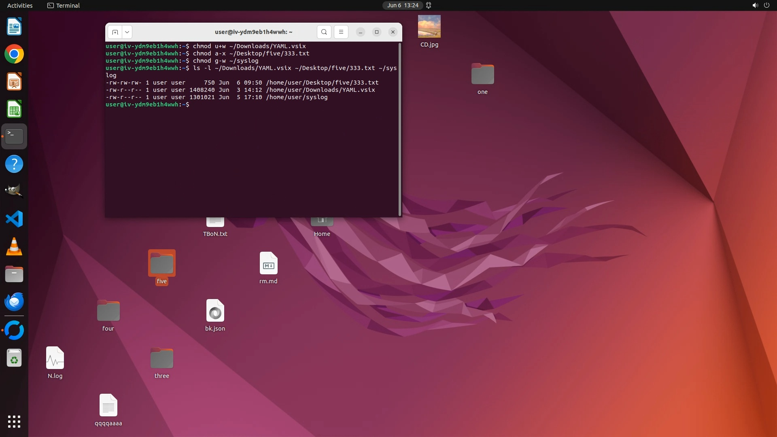Select the bk.json file on desktop
Screen dimensions: 777x437
[x=215, y=311]
